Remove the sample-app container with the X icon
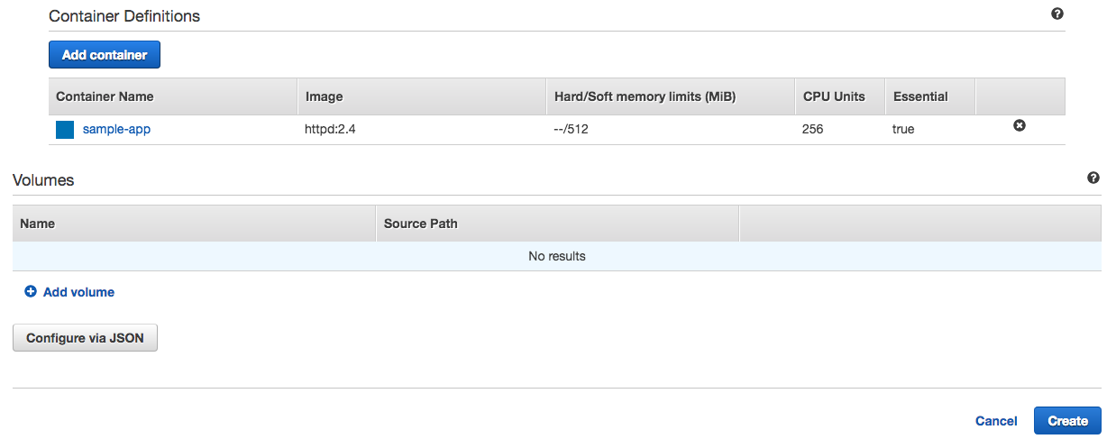 [1020, 126]
